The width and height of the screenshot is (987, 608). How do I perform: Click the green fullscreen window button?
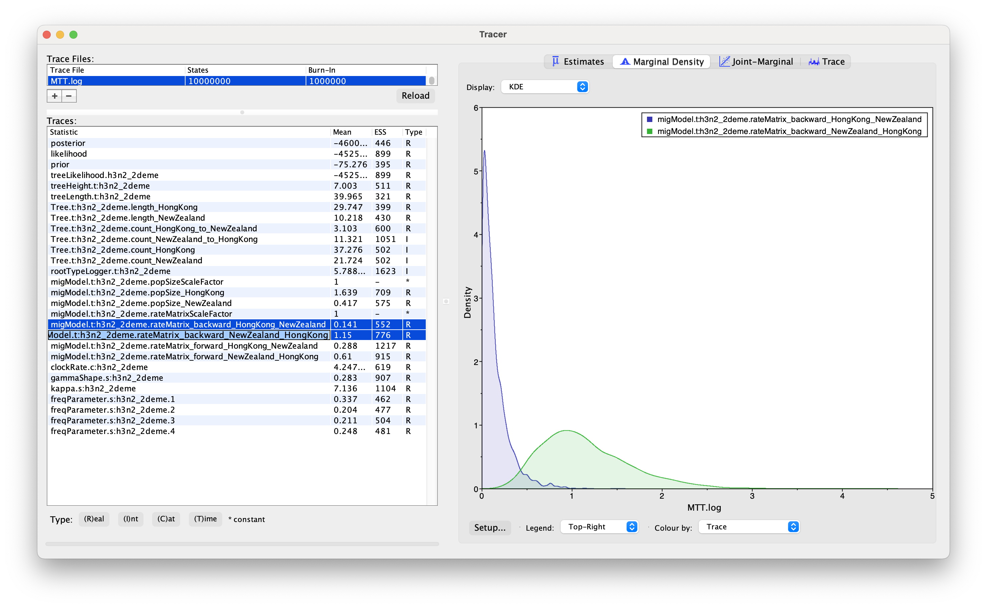pyautogui.click(x=73, y=35)
